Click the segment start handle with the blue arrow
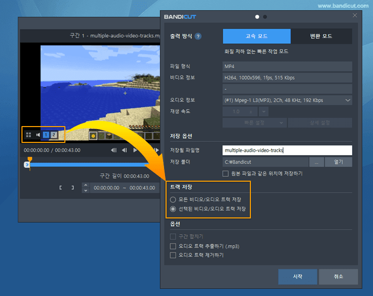The image size is (373, 296). 27,165
